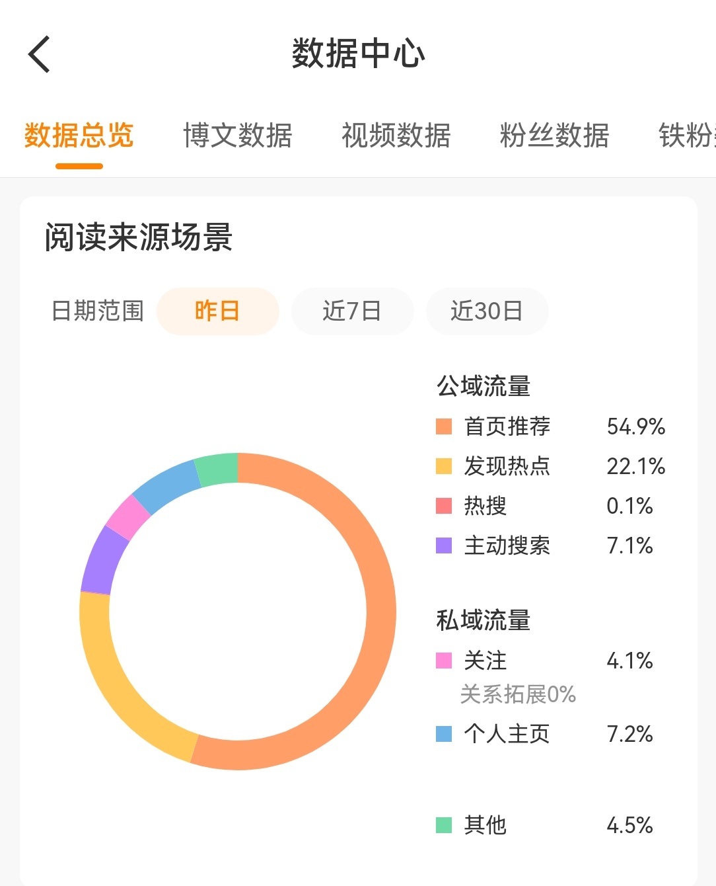The image size is (716, 886).
Task: Select the 昨日 date range option
Action: pyautogui.click(x=218, y=311)
